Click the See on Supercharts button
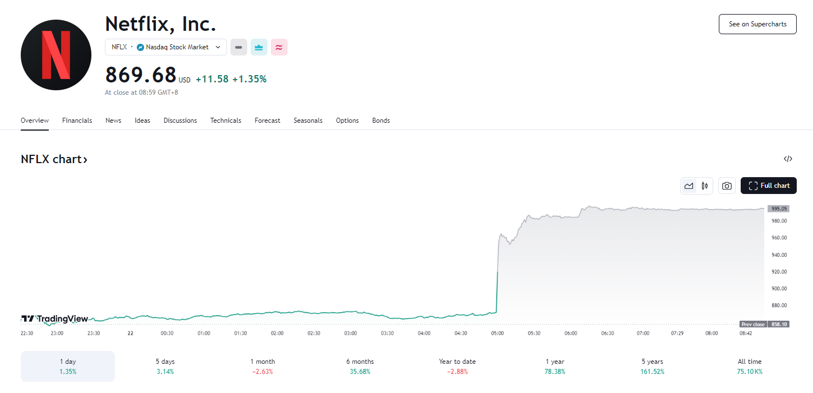 point(757,24)
